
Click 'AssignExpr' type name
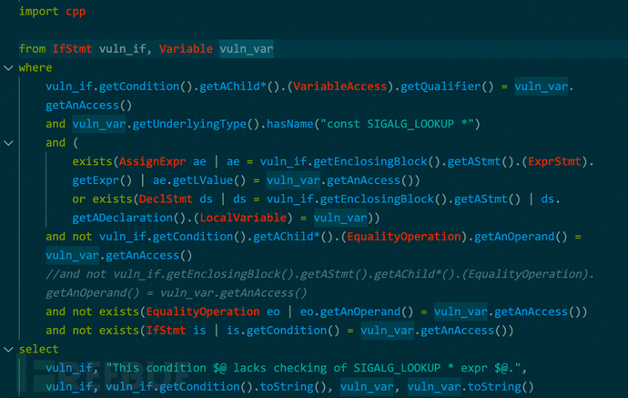(153, 161)
